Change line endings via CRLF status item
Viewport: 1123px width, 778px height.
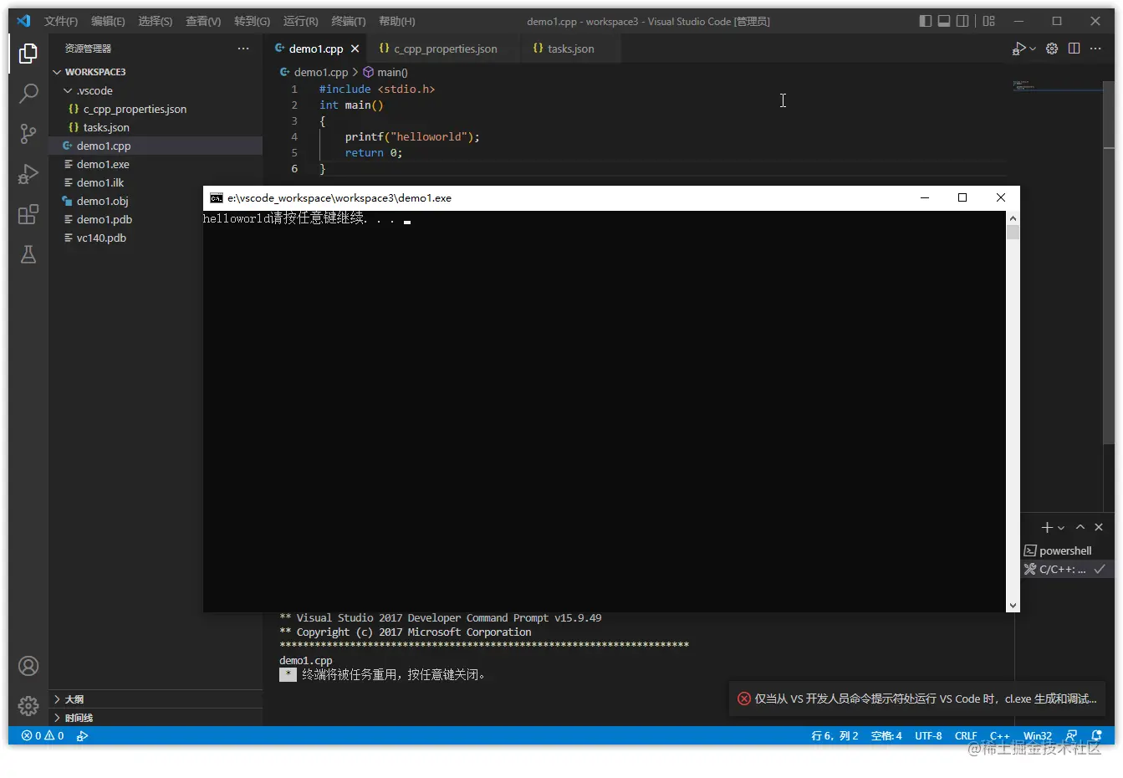[966, 735]
